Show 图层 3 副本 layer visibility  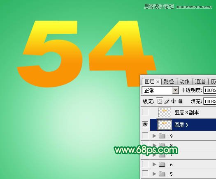[x=145, y=112]
